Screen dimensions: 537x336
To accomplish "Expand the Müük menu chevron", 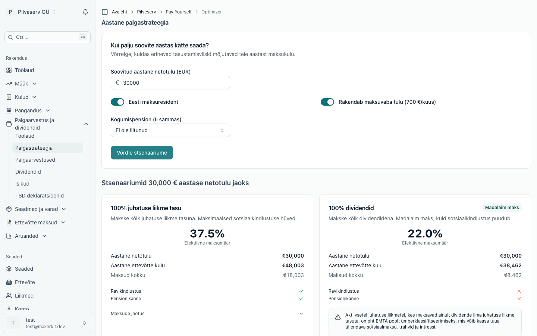I will point(34,84).
